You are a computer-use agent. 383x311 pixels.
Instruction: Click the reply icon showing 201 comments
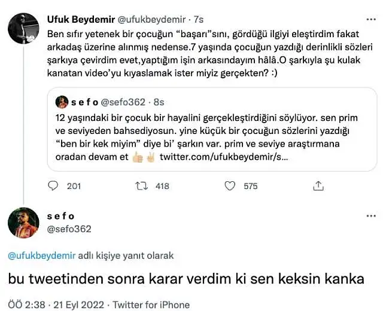(x=53, y=186)
